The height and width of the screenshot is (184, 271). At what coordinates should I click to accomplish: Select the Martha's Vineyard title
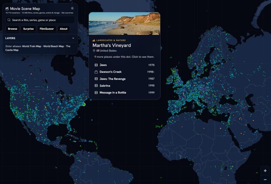112,45
